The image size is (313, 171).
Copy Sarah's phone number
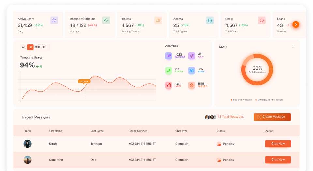pyautogui.click(x=155, y=144)
